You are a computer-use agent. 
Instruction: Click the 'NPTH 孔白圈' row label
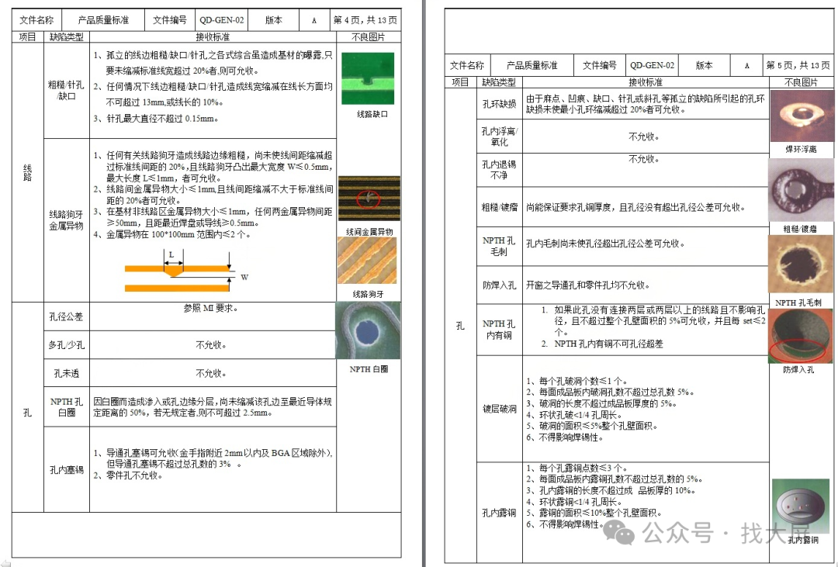pyautogui.click(x=66, y=406)
